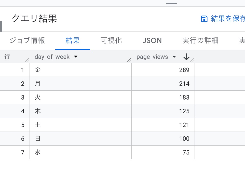Open the page_views column dropdown menu
The height and width of the screenshot is (170, 245).
pos(174,57)
